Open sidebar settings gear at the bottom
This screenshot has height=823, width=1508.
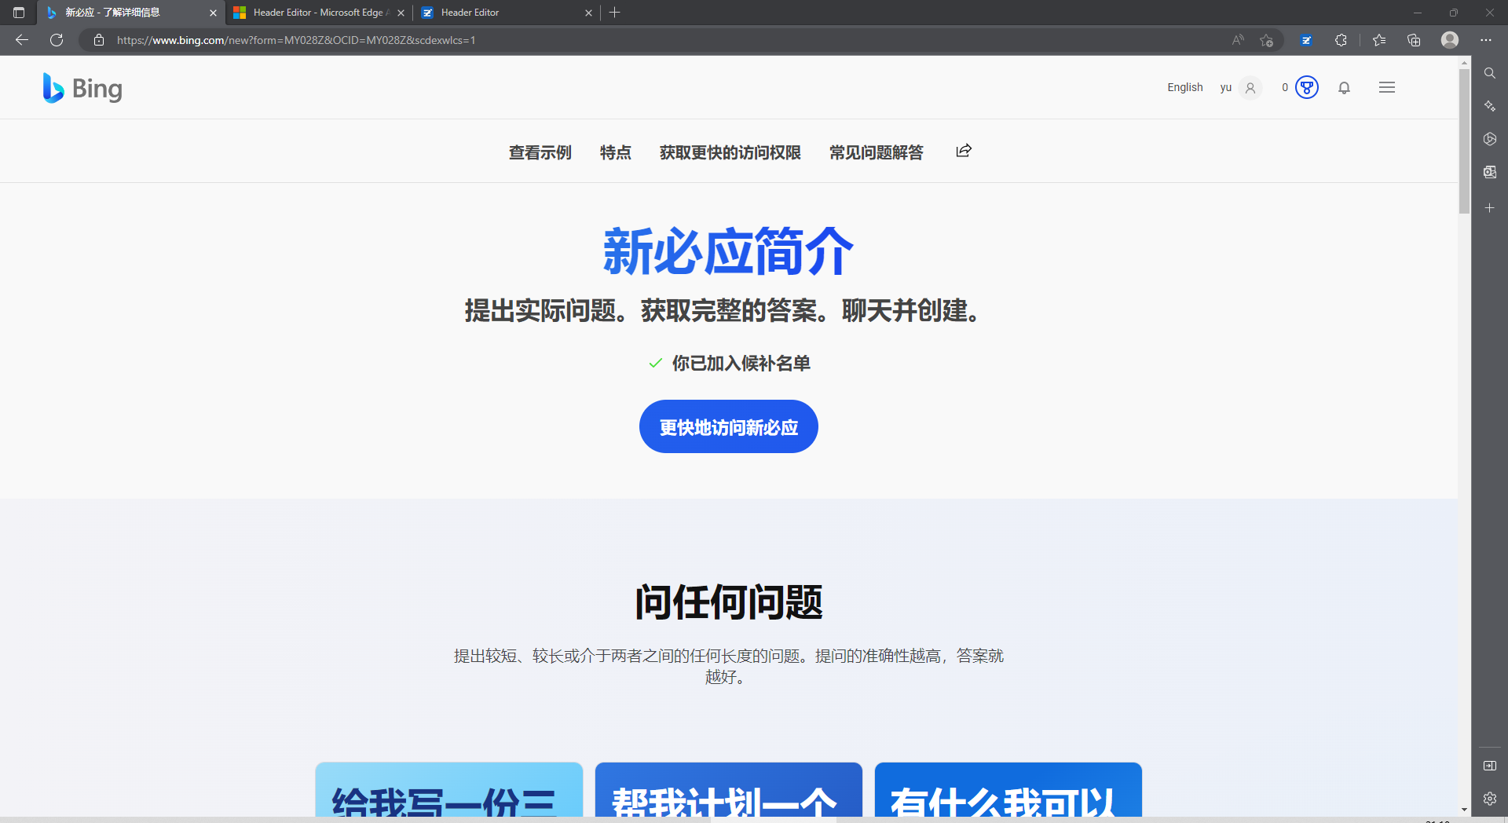pyautogui.click(x=1489, y=799)
